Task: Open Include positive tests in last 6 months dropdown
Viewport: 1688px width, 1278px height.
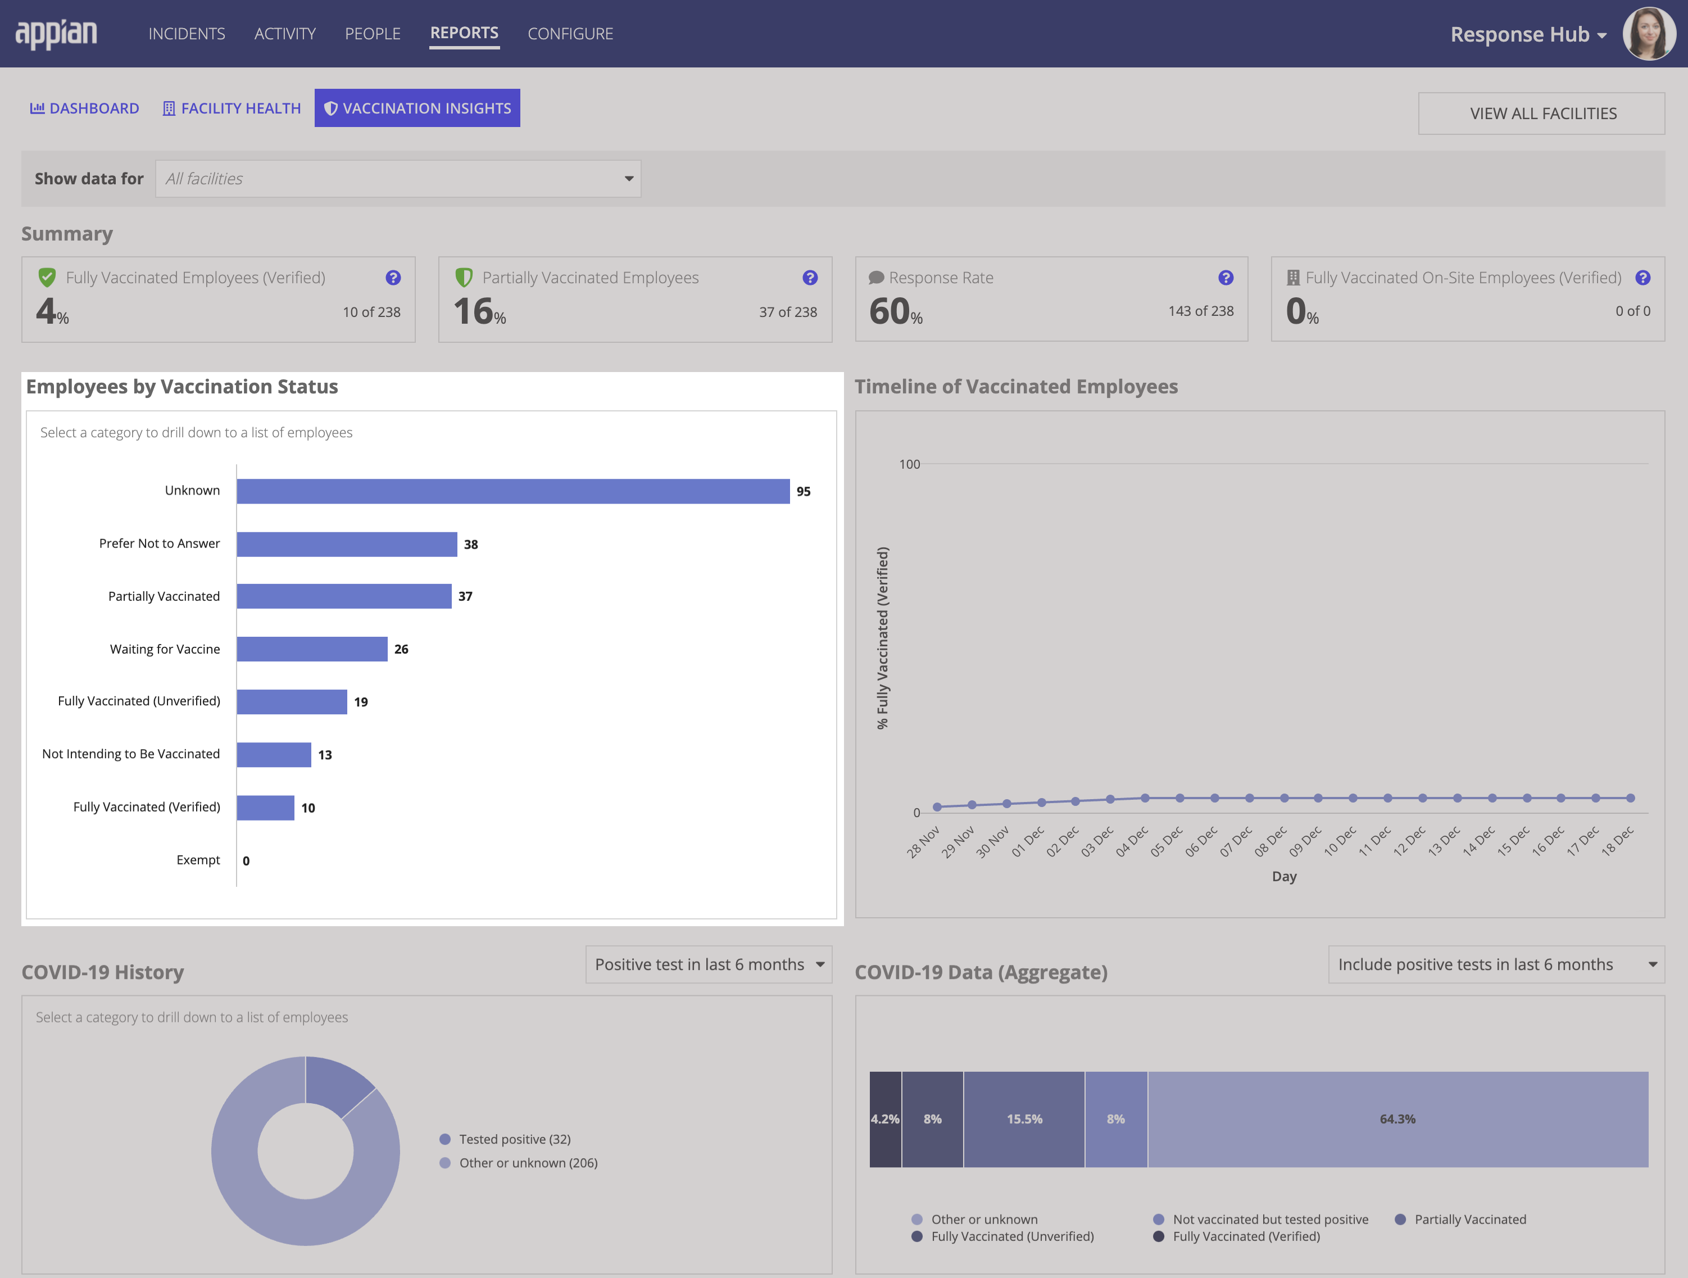Action: coord(1496,964)
